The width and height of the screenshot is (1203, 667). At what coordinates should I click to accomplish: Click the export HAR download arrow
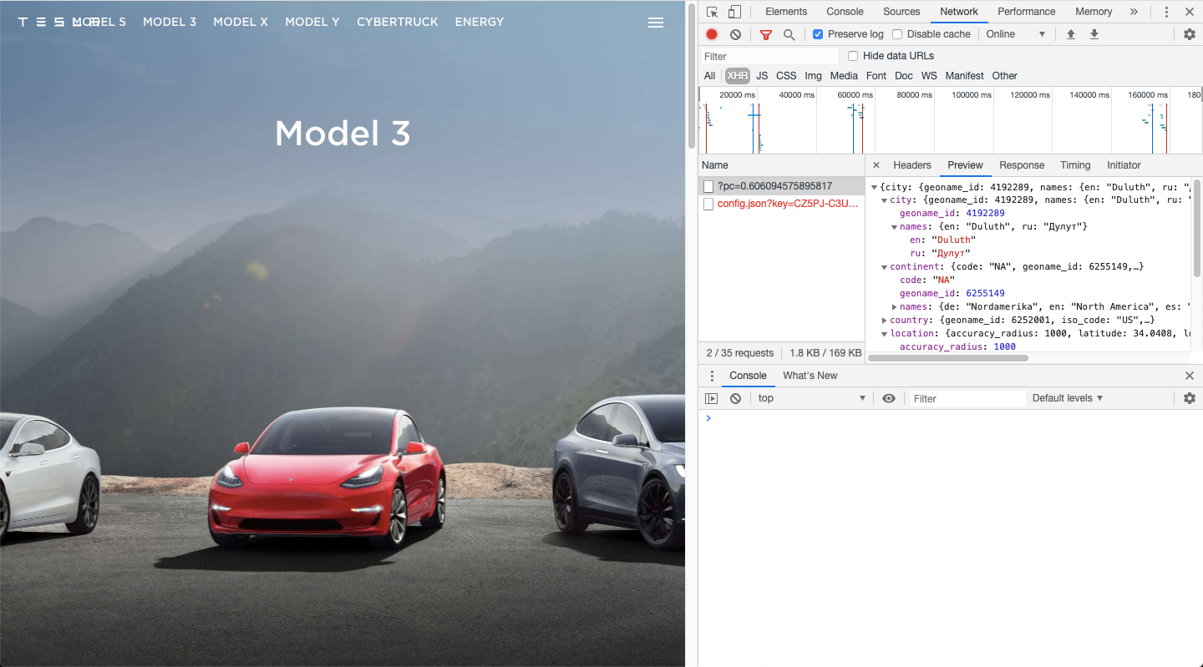click(1094, 34)
